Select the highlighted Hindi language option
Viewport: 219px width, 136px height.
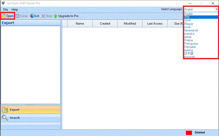201,17
